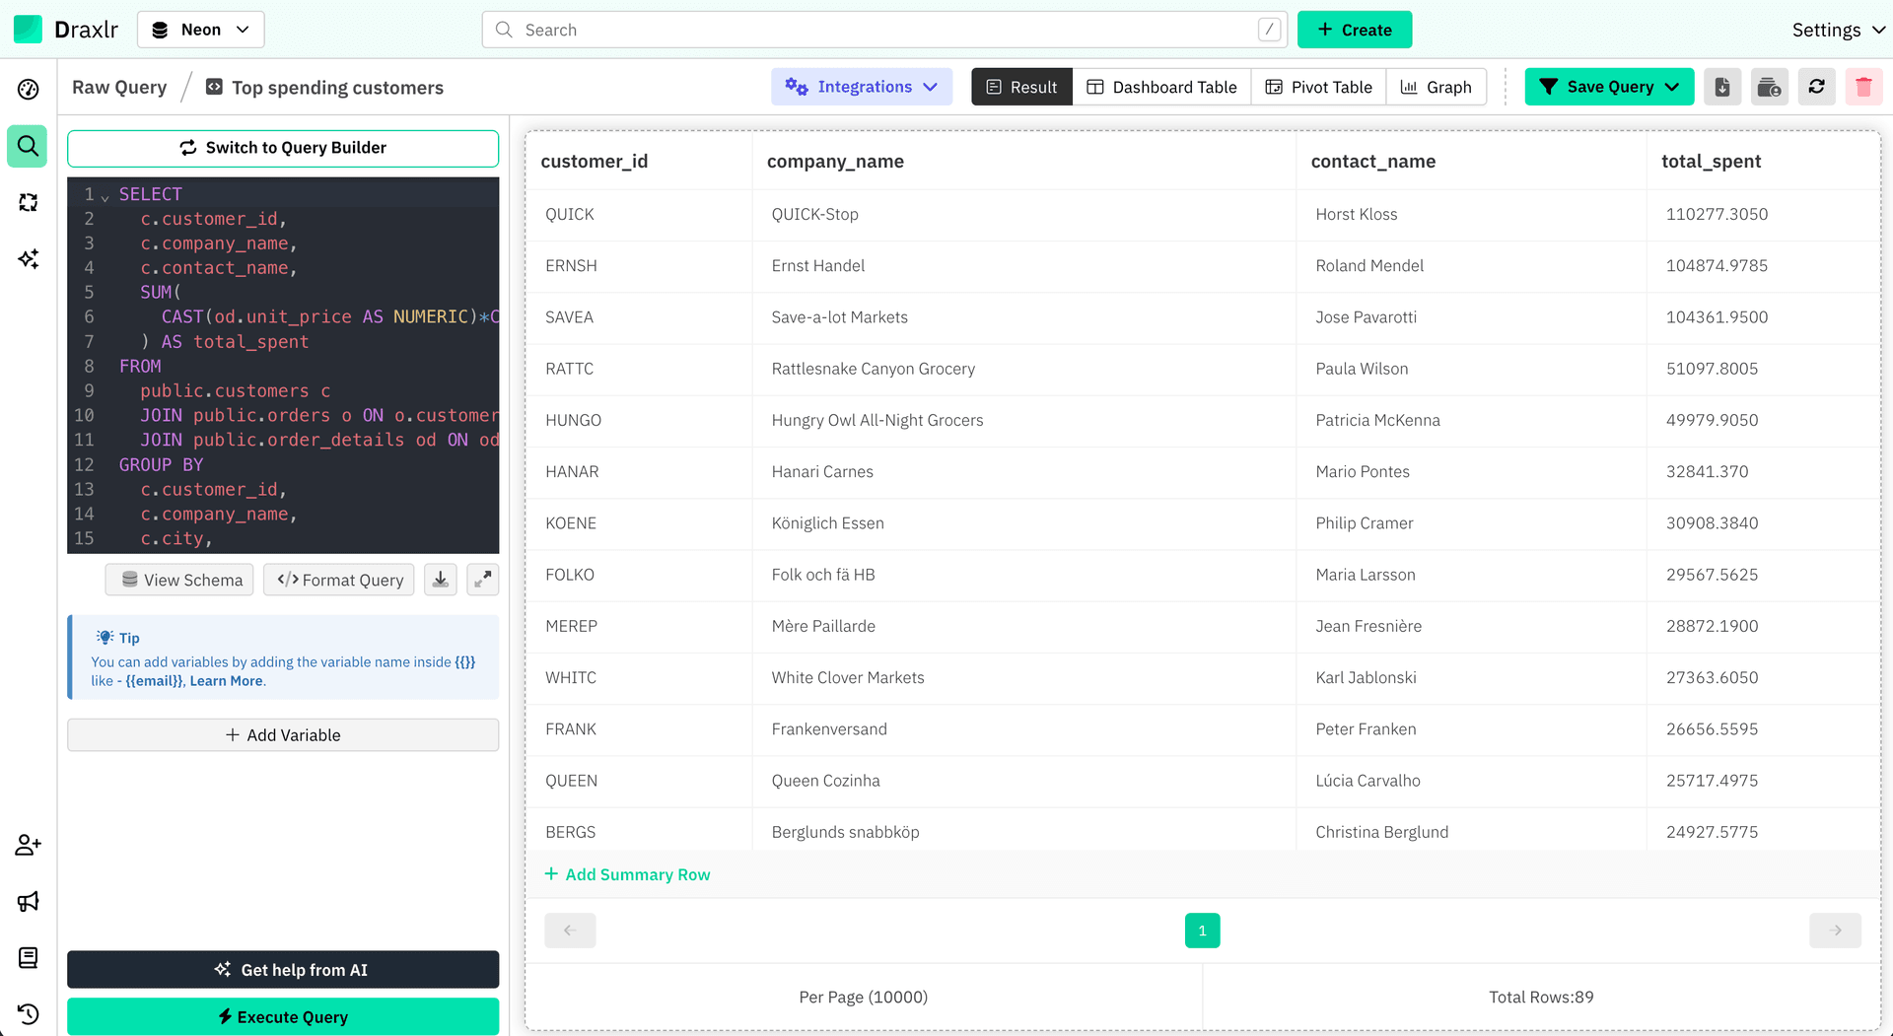Click the Execute Query button
Screen dimensions: 1893x1036
click(x=283, y=1016)
